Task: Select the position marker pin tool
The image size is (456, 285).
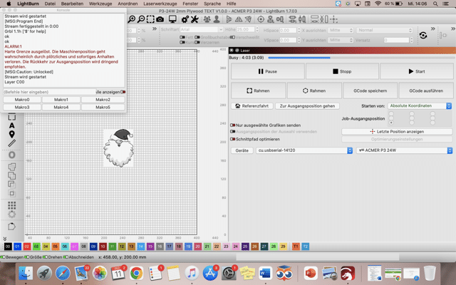Action: tap(12, 134)
